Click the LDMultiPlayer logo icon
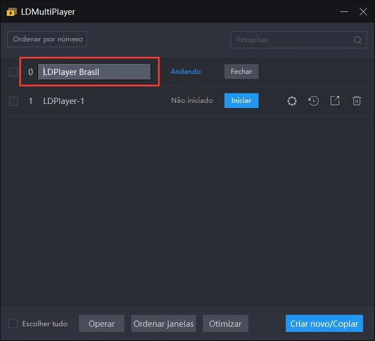375x341 pixels. (11, 12)
